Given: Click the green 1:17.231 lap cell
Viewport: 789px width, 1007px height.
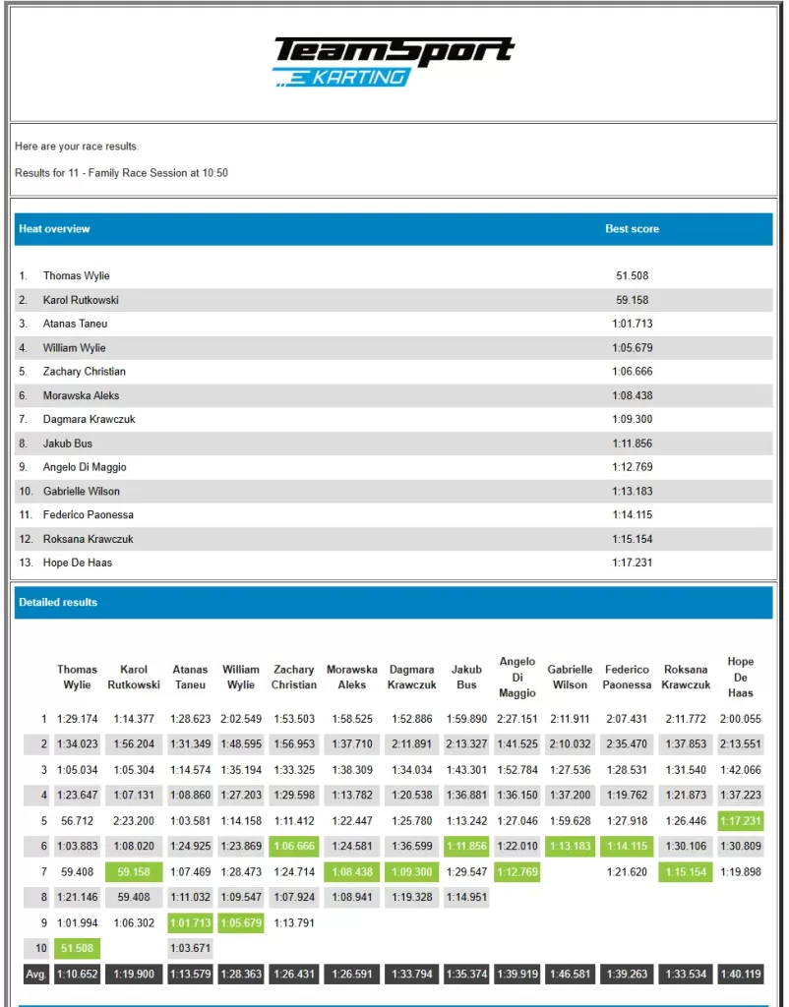Looking at the screenshot, I should (x=740, y=821).
